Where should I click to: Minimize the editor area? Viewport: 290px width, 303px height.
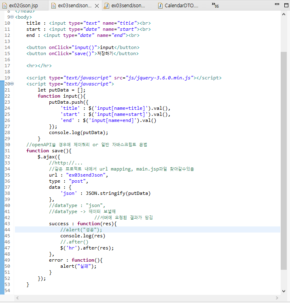click(x=277, y=4)
